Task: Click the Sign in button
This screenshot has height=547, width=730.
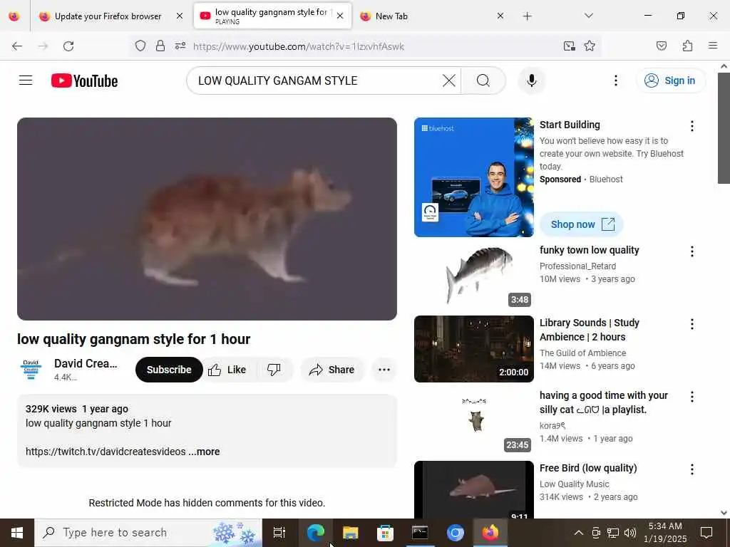Action: [x=670, y=80]
